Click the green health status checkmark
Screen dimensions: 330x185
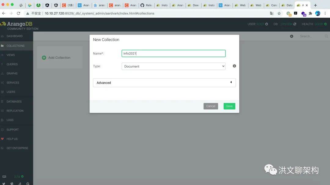pyautogui.click(x=325, y=24)
